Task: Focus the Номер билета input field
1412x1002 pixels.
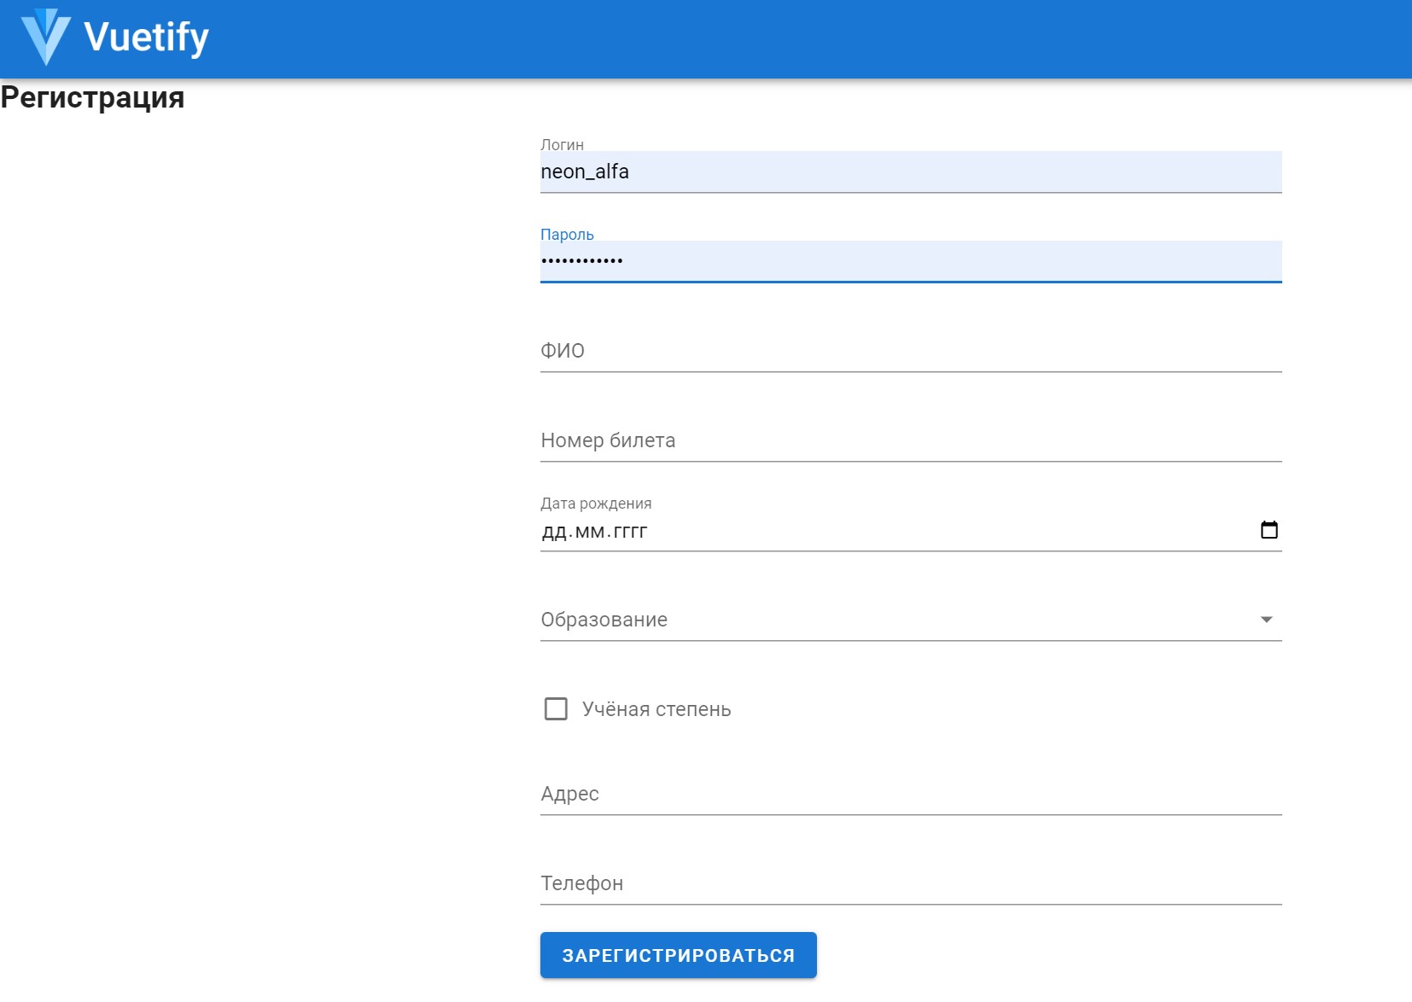Action: [910, 440]
